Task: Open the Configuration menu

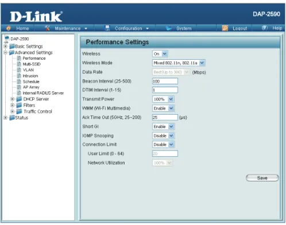Action: click(x=129, y=29)
